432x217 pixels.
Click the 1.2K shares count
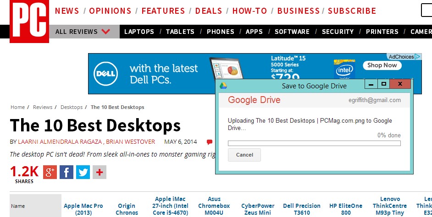(x=24, y=172)
